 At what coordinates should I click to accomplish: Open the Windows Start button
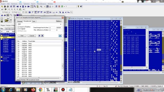coord(3,90)
